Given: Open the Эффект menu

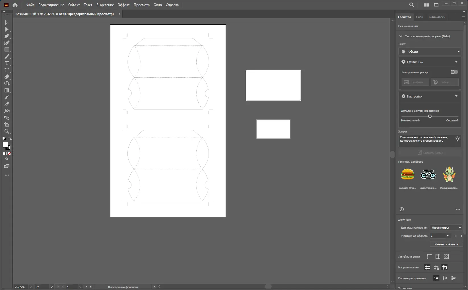Looking at the screenshot, I should tap(124, 5).
